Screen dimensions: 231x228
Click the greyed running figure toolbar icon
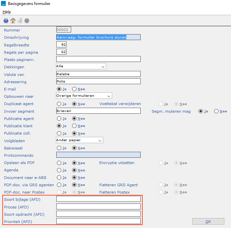tap(20, 21)
